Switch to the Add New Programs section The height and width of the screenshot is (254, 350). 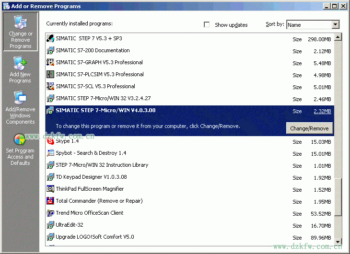point(20,70)
